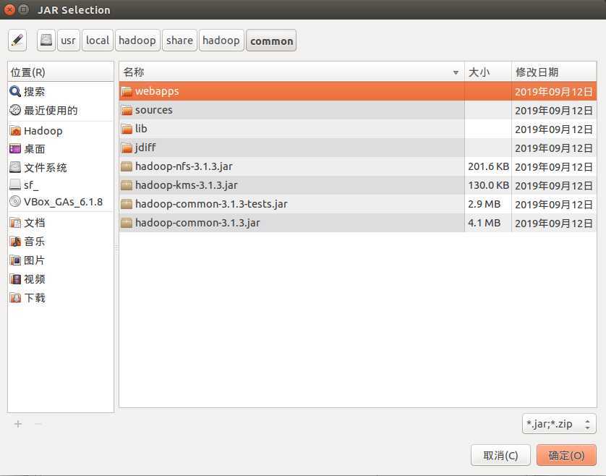
Task: Close the JAR Selection dialog
Action: 10,9
